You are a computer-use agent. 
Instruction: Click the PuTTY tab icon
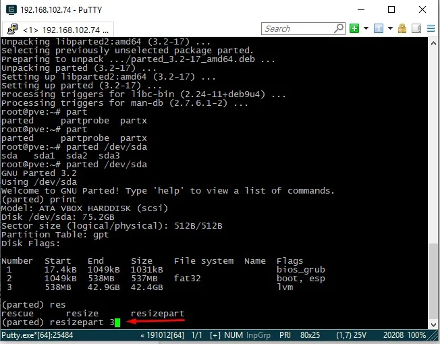click(12, 29)
